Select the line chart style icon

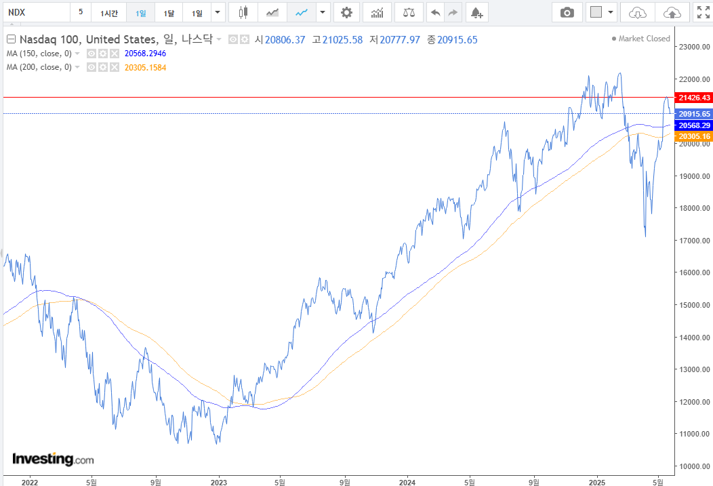click(302, 13)
